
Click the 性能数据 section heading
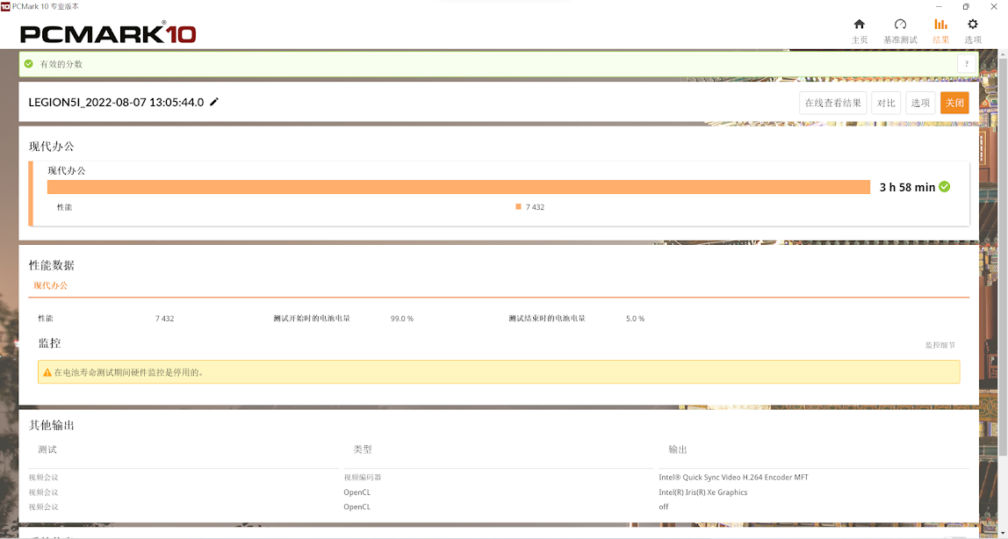52,265
